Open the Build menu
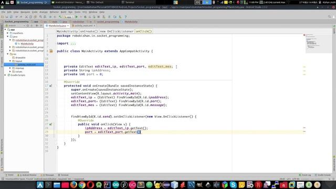This screenshot has width=336, height=189. click(x=64, y=12)
